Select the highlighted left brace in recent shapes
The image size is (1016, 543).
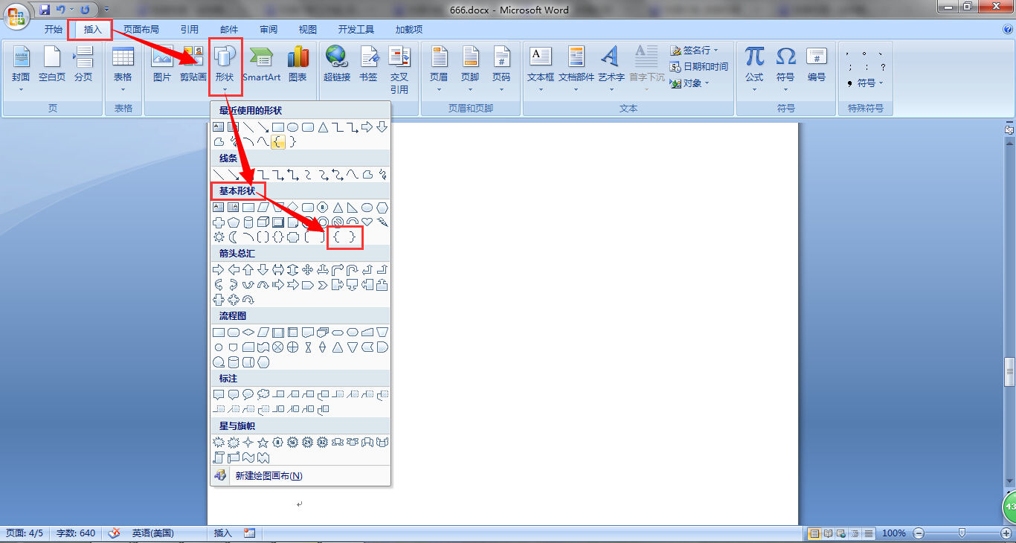[278, 142]
